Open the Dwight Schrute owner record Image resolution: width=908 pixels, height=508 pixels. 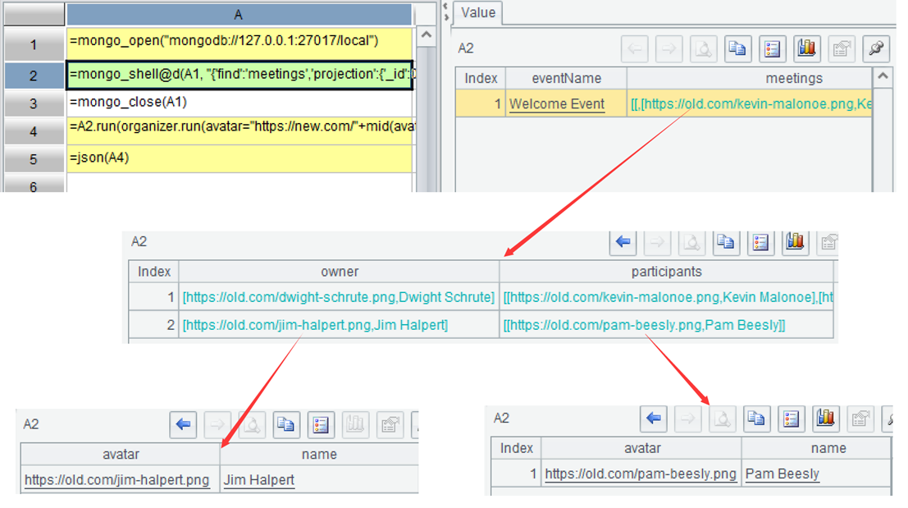coord(338,297)
